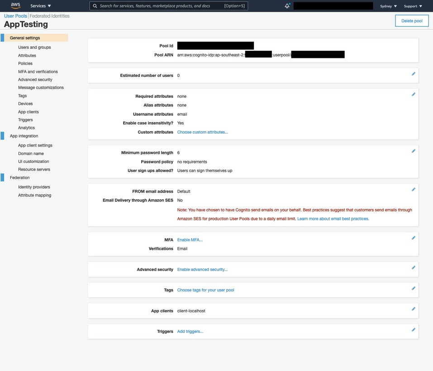Open Attribute mapping sidebar item
This screenshot has height=371, width=433.
(34, 195)
